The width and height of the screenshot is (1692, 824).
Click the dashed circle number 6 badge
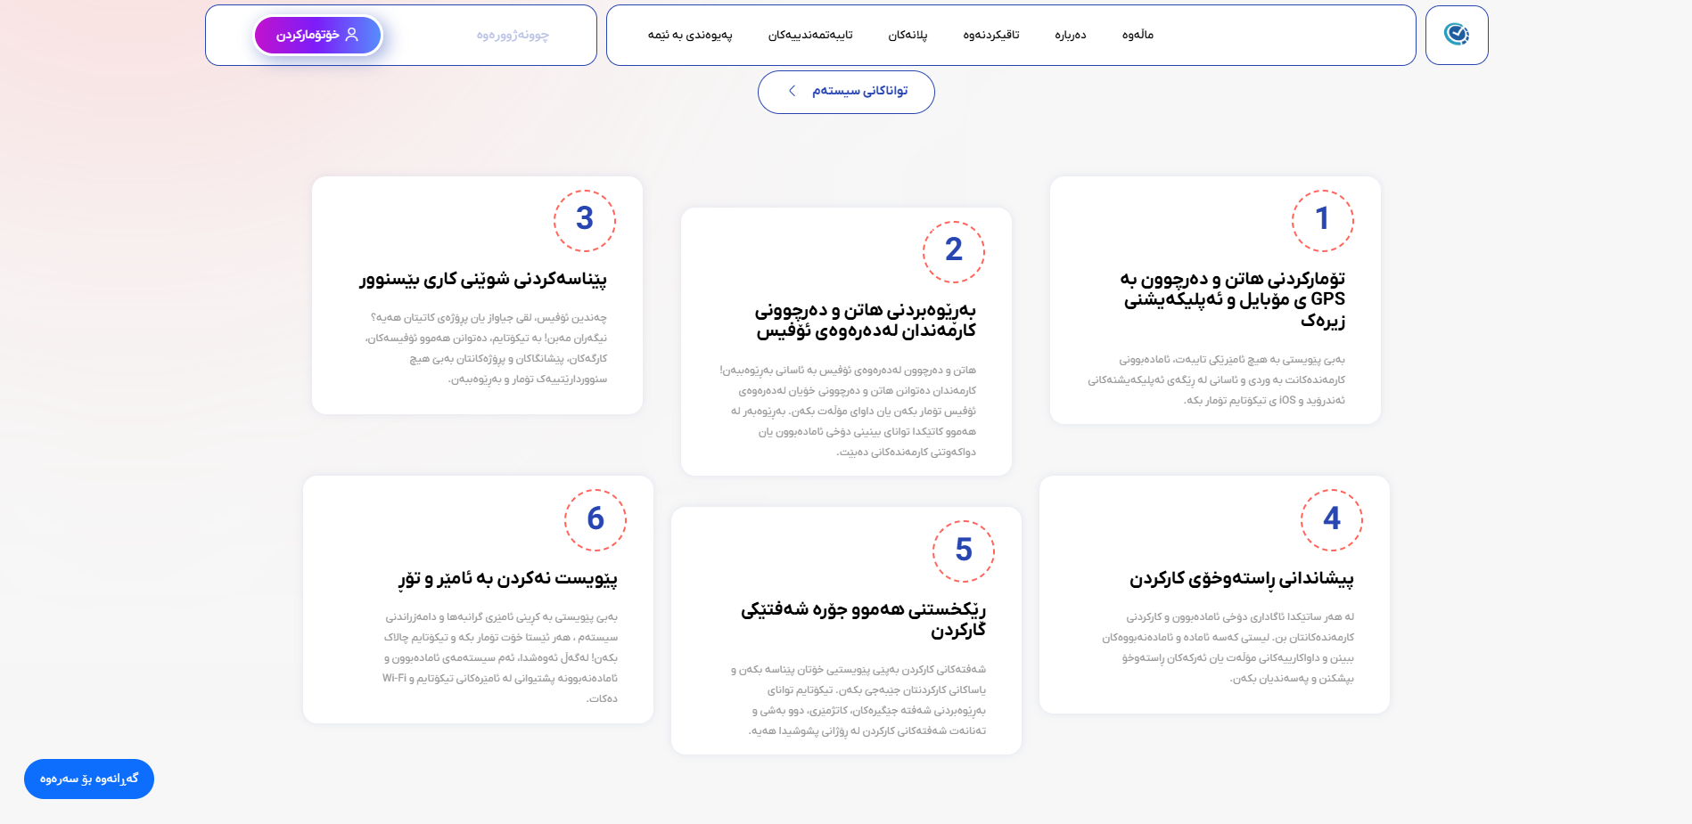pos(595,519)
